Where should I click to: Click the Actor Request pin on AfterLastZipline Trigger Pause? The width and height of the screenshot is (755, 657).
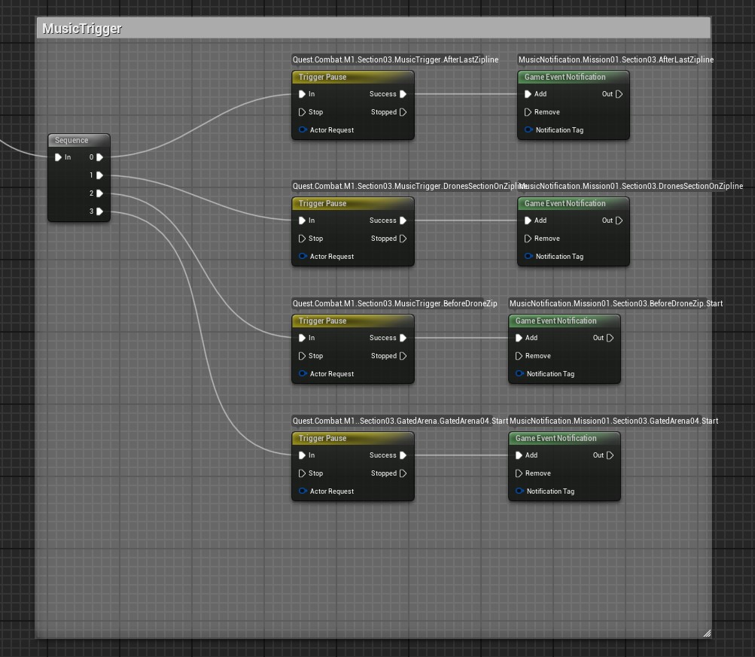click(303, 129)
